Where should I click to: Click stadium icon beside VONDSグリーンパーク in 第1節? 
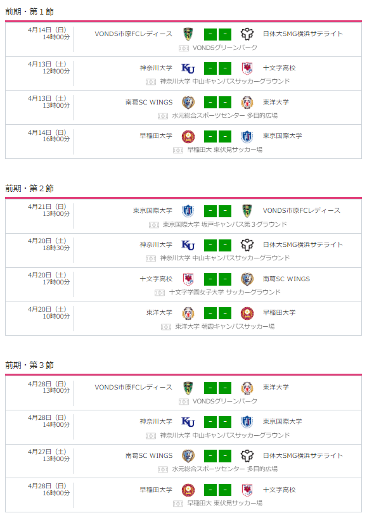(x=184, y=48)
